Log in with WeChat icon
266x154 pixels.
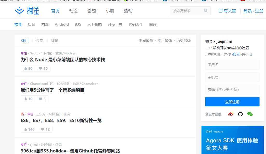click(x=250, y=114)
